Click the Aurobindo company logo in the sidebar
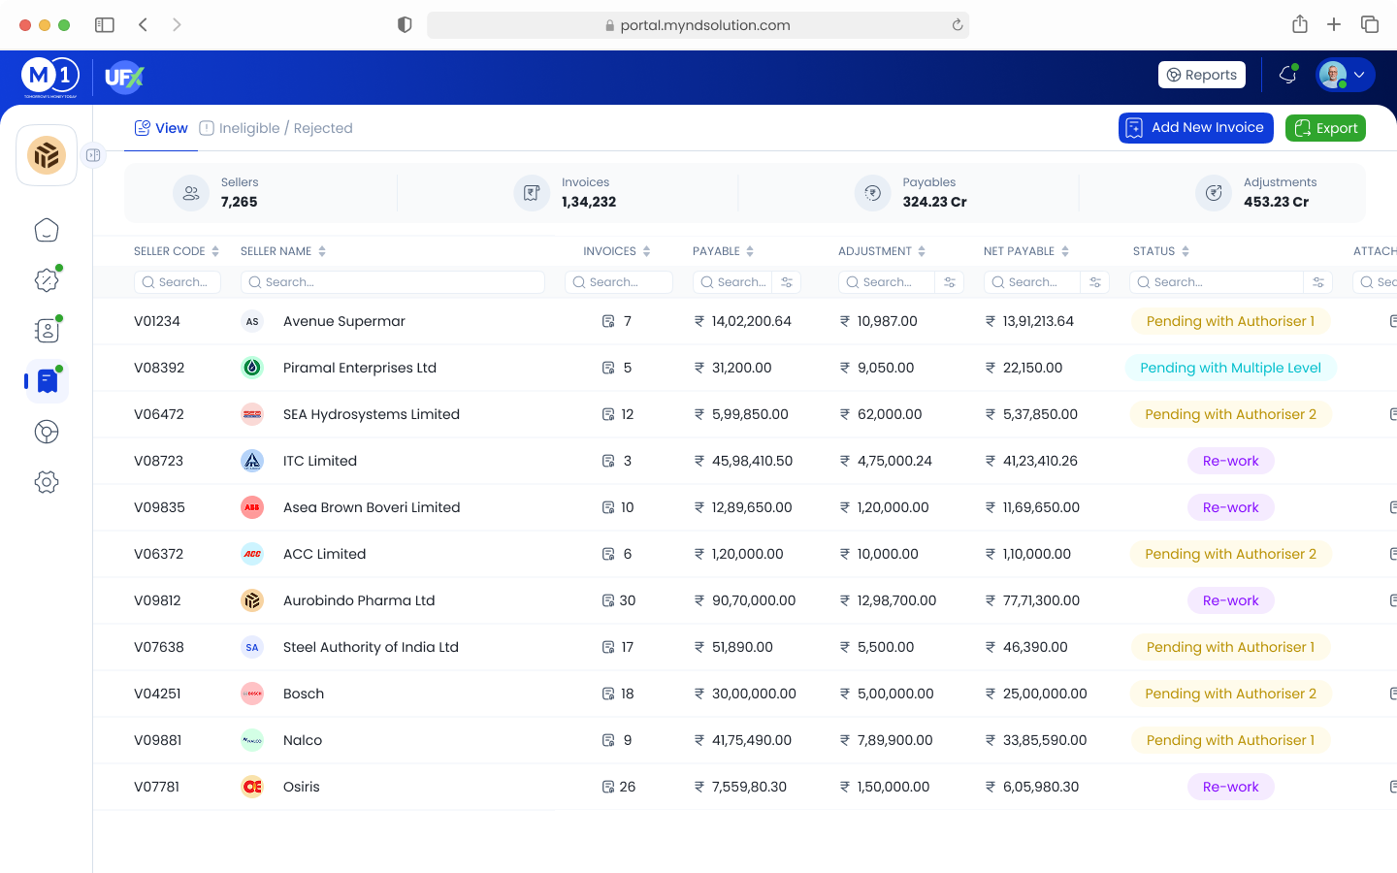 pos(47,155)
